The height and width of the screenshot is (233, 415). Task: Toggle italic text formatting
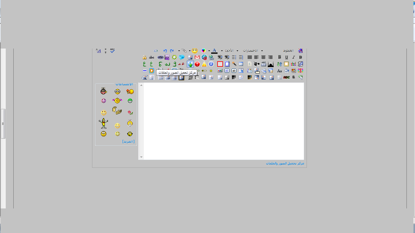[293, 57]
